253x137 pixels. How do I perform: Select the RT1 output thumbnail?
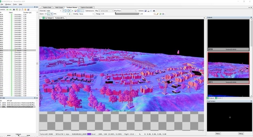(228, 68)
